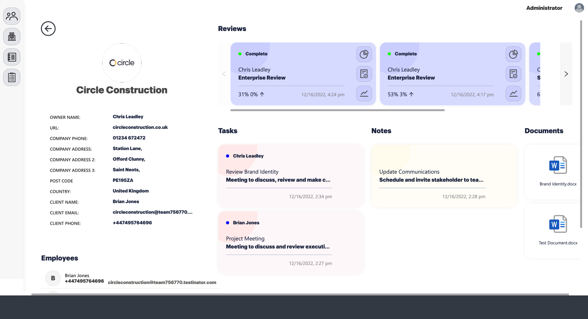The image size is (588, 319).
Task: Click the page horizontal scrollbar at bottom
Action: pos(300,294)
